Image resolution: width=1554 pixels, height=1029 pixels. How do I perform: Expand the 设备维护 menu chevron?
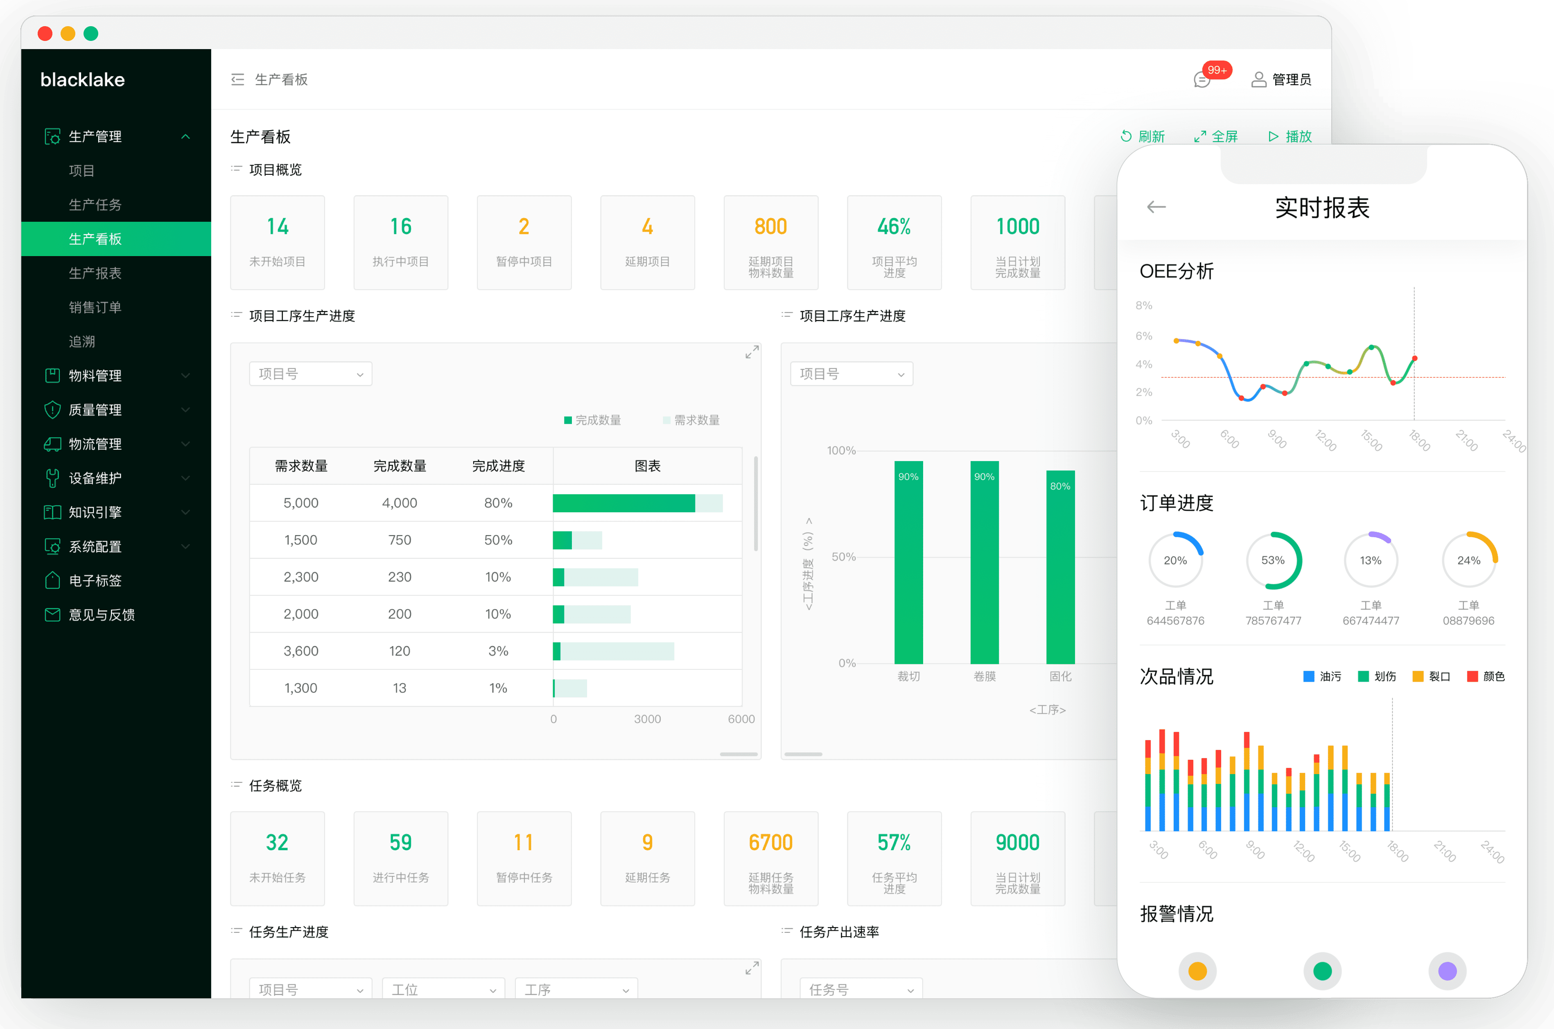click(x=186, y=478)
